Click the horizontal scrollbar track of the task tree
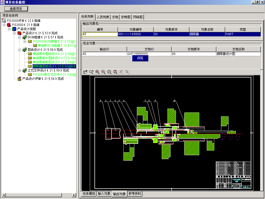This screenshot has height=199, width=265. pyautogui.click(x=39, y=195)
